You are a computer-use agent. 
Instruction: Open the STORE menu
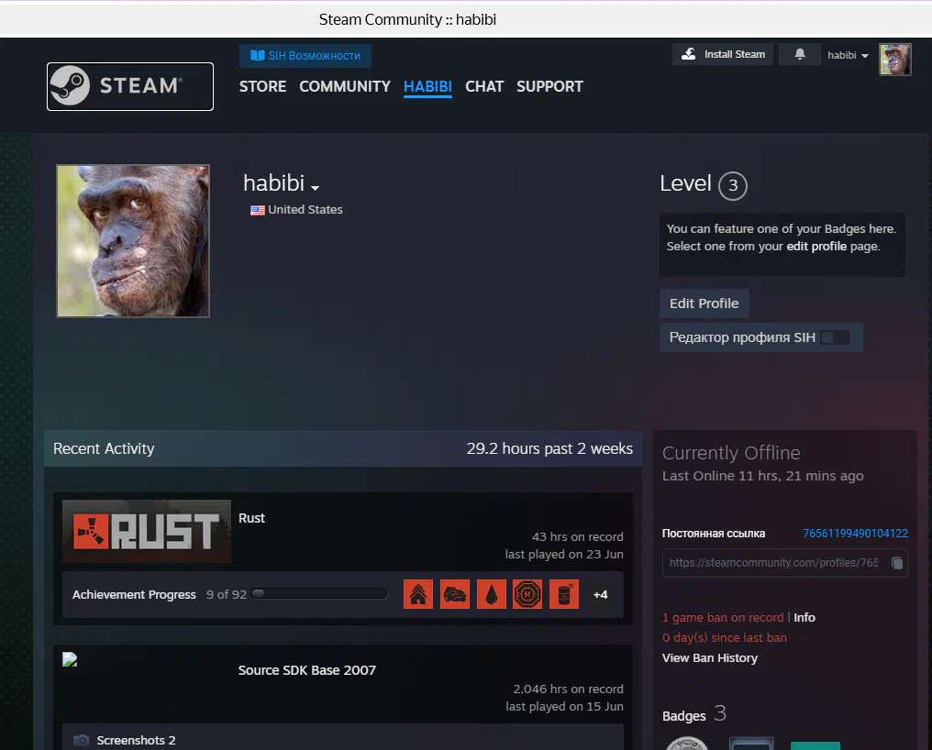tap(262, 86)
